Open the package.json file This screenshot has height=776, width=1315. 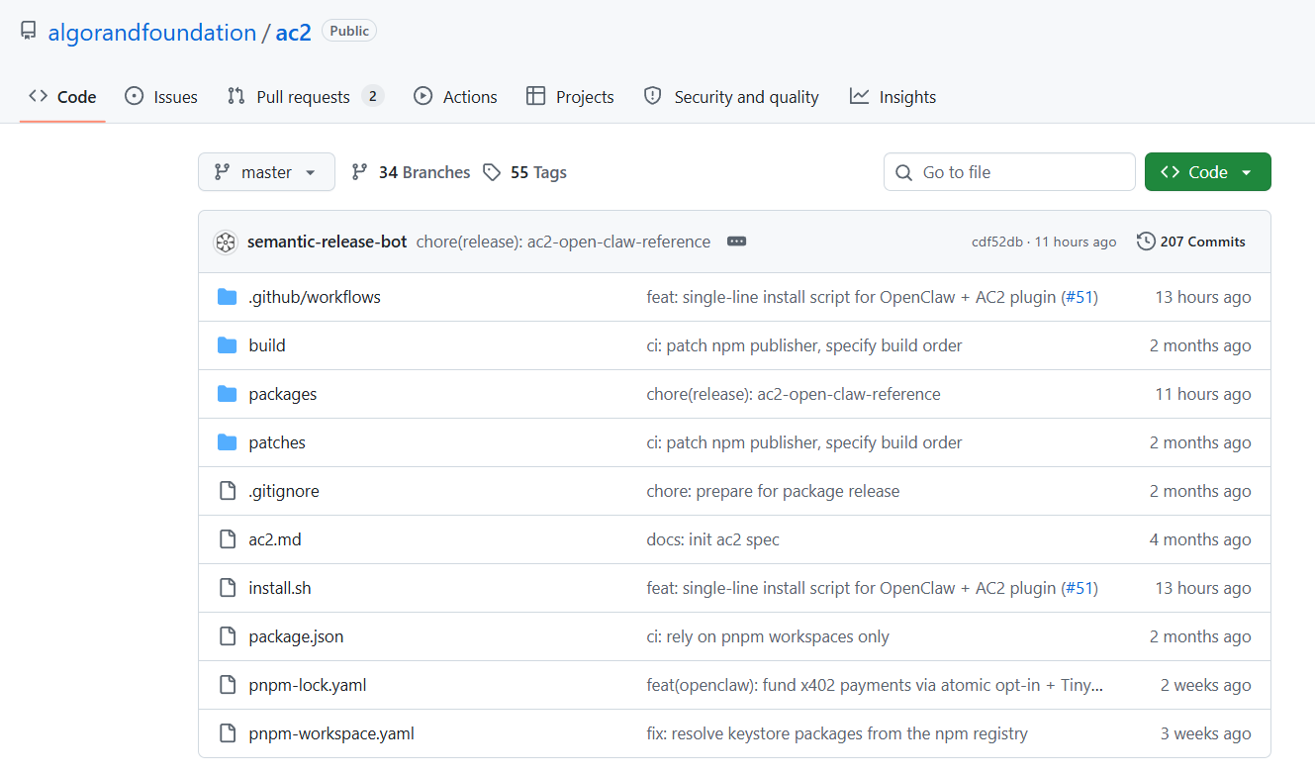[296, 636]
